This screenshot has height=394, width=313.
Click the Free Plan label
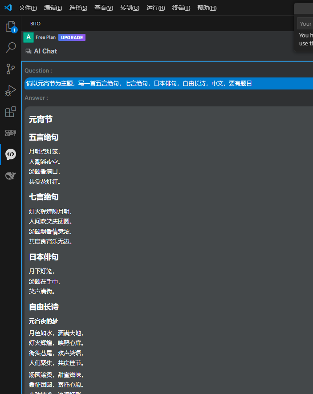coord(45,37)
